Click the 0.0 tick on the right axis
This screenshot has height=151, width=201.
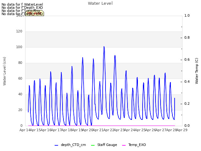coord(187,126)
